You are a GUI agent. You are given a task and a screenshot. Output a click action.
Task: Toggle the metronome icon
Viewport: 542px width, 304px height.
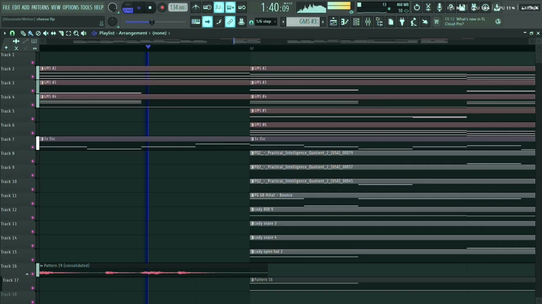[196, 7]
